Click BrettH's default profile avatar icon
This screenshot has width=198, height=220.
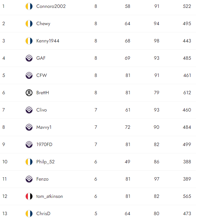click(x=29, y=93)
